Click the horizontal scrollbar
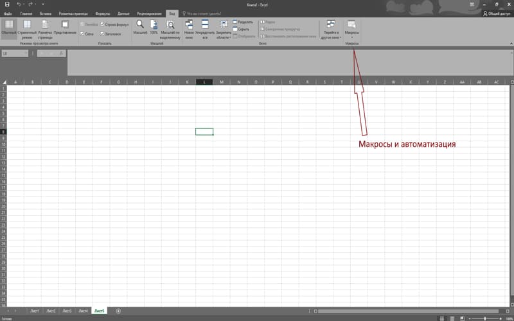 coord(408,311)
